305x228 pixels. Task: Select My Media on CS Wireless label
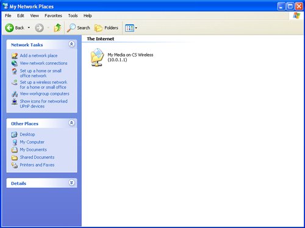[x=131, y=57]
